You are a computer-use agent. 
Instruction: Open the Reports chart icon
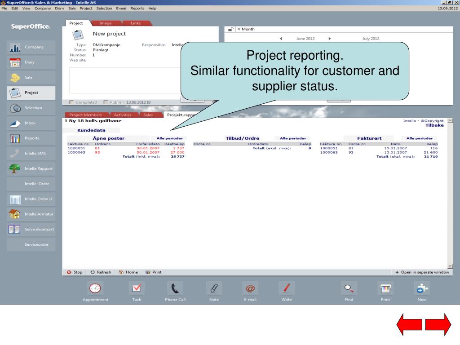point(15,138)
